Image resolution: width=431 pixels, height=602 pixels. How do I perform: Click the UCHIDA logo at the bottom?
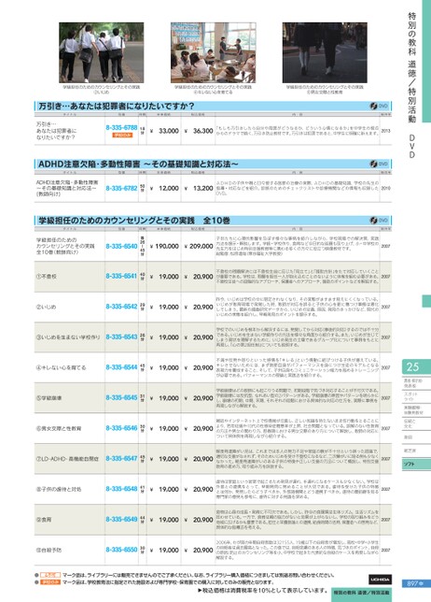click(x=380, y=579)
